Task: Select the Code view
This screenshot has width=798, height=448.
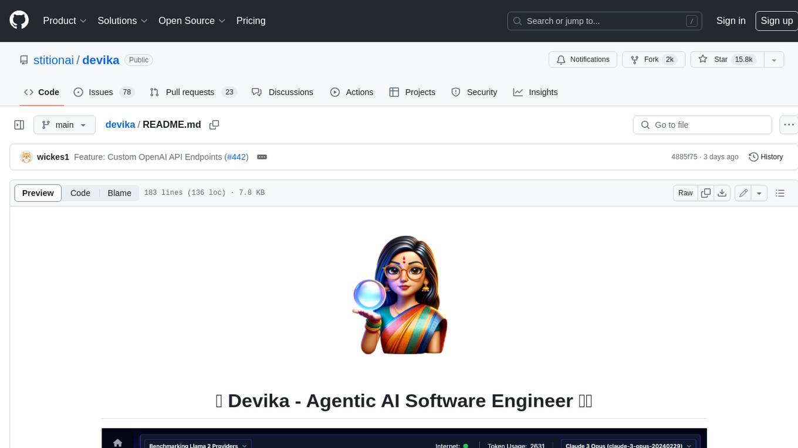Action: coord(80,193)
